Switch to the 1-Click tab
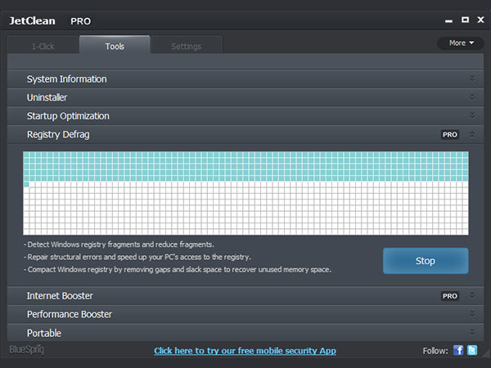Viewport: 491px width, 368px height. pos(44,47)
